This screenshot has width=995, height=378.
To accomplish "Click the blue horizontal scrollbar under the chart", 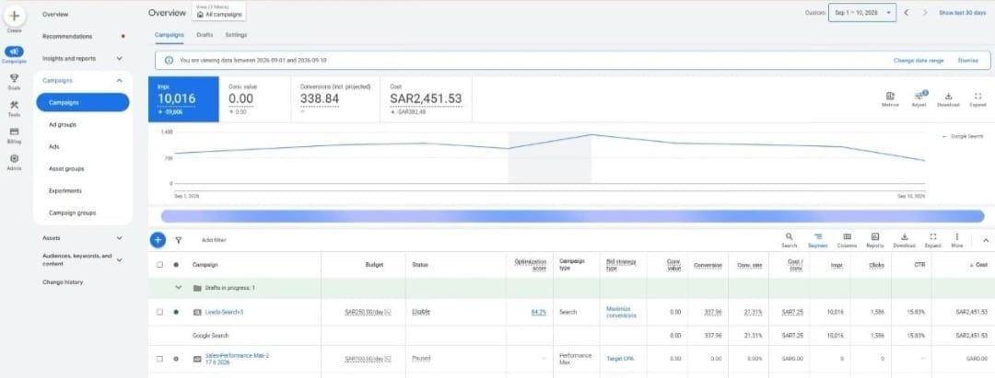I will (x=572, y=216).
